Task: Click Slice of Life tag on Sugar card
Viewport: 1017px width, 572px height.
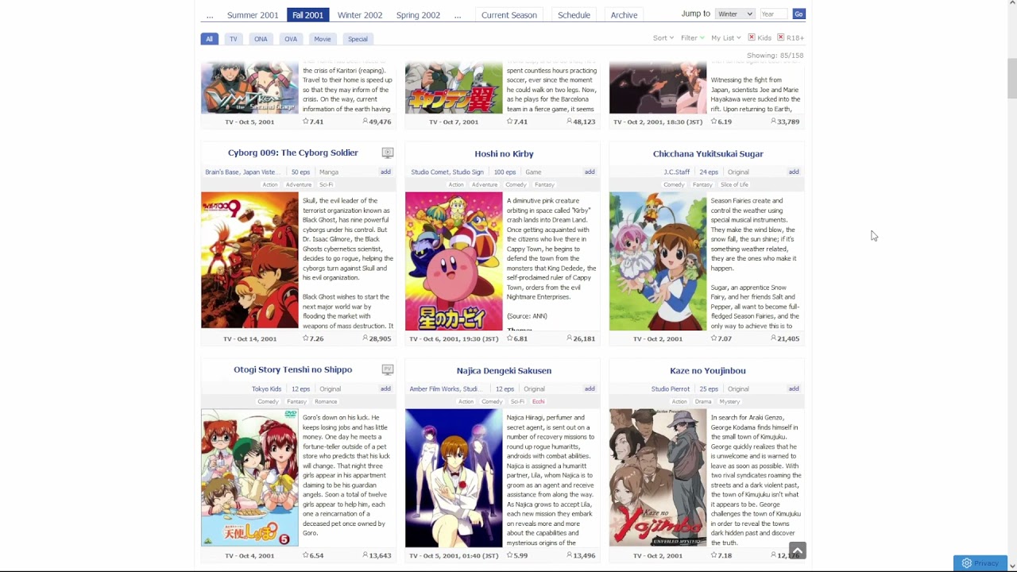Action: coord(734,184)
